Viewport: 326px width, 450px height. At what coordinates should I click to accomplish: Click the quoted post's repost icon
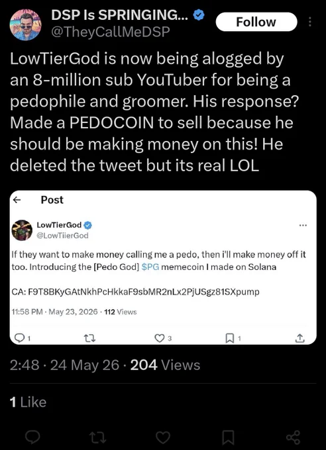click(x=89, y=339)
